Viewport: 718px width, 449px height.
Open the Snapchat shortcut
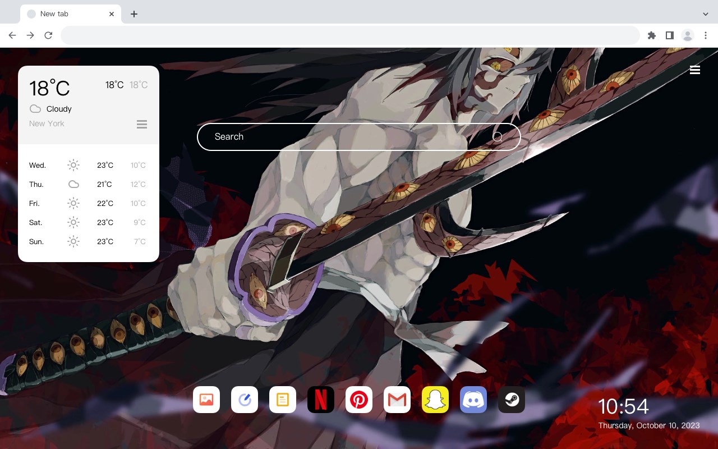[435, 400]
